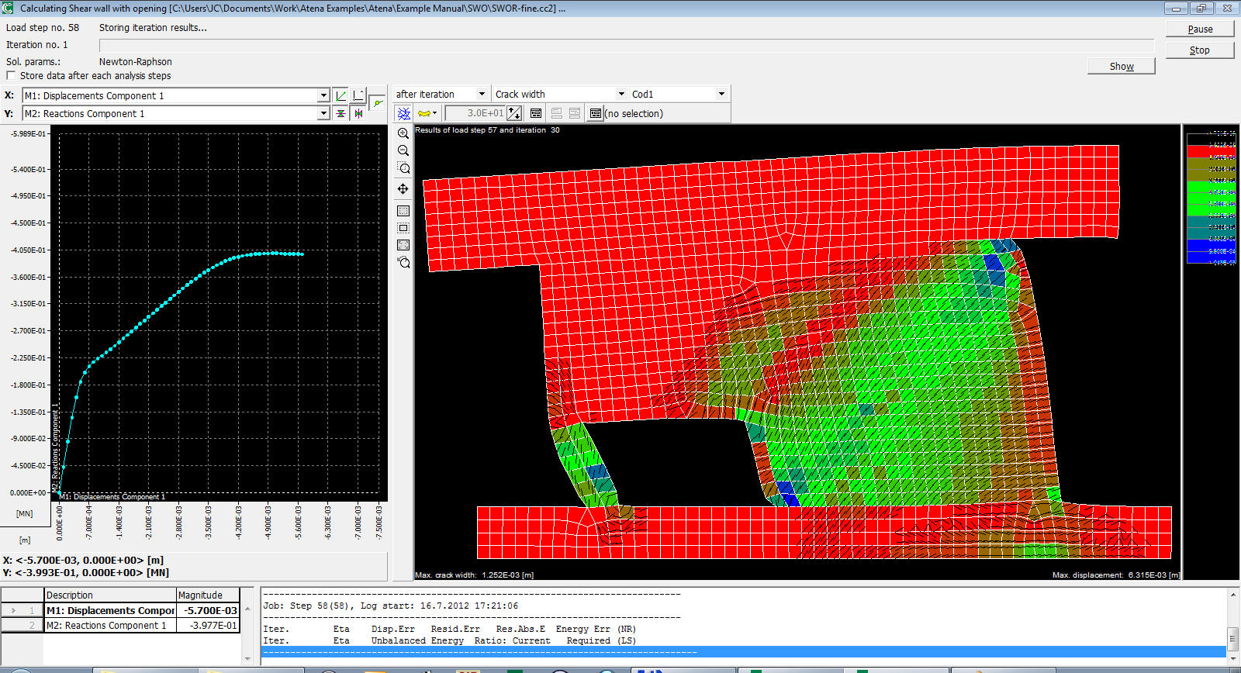Click the -3.977E-01 magnitude cell
Screen dimensions: 1241x673
click(x=208, y=625)
